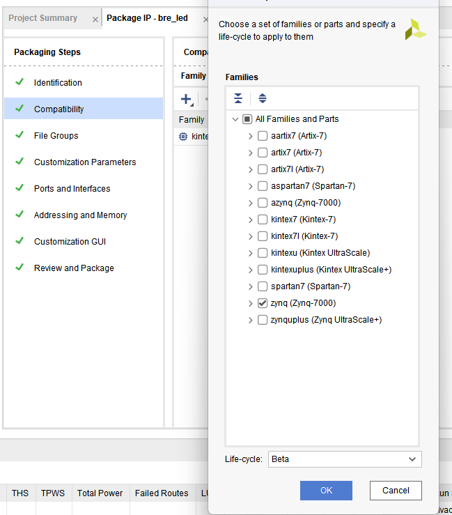Click the TPWS column header
Viewport: 452px width, 515px height.
[53, 493]
